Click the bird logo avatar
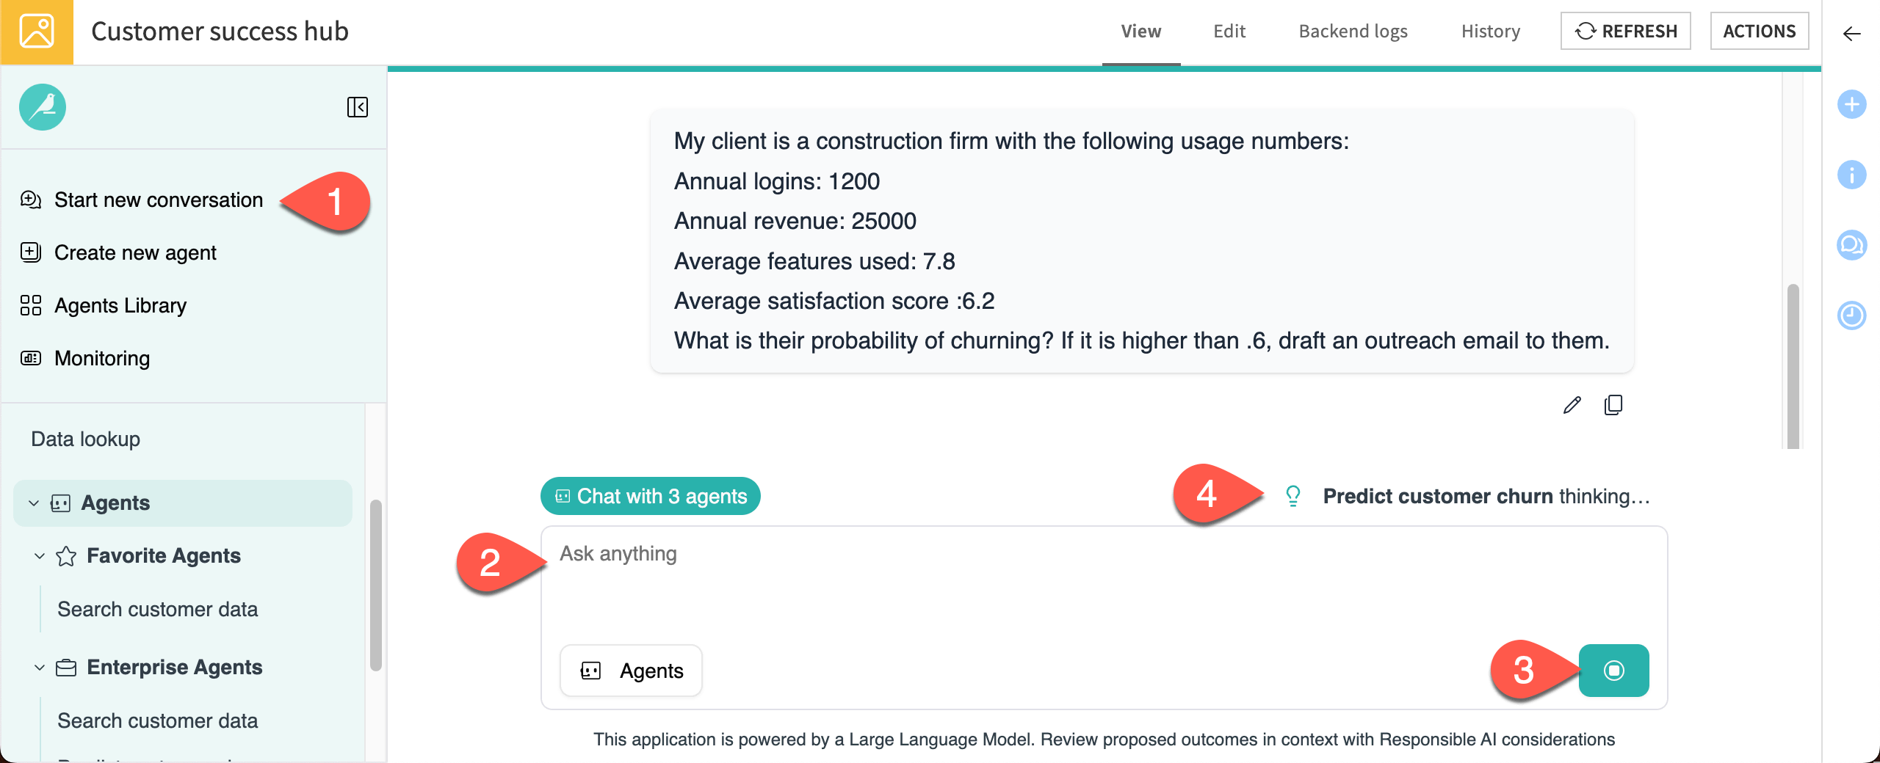The image size is (1880, 763). pyautogui.click(x=43, y=107)
